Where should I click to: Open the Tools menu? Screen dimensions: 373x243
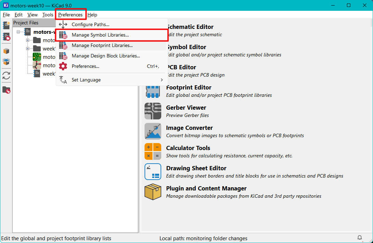tap(48, 15)
